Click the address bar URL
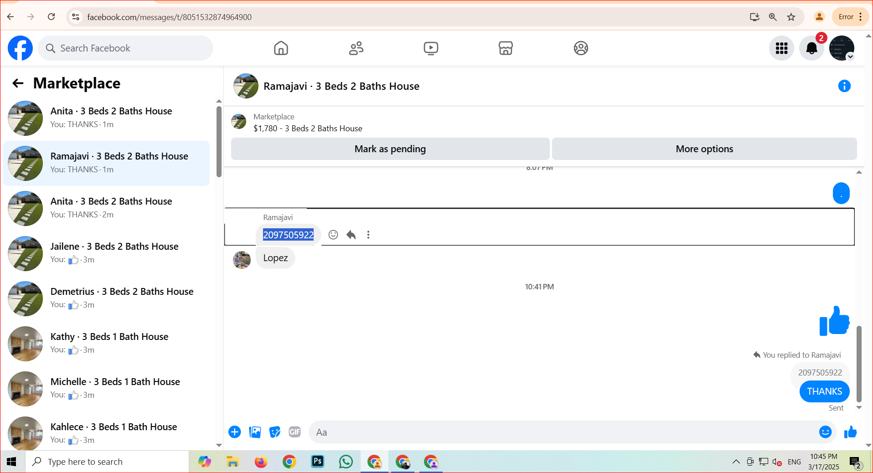873x473 pixels. pyautogui.click(x=170, y=17)
